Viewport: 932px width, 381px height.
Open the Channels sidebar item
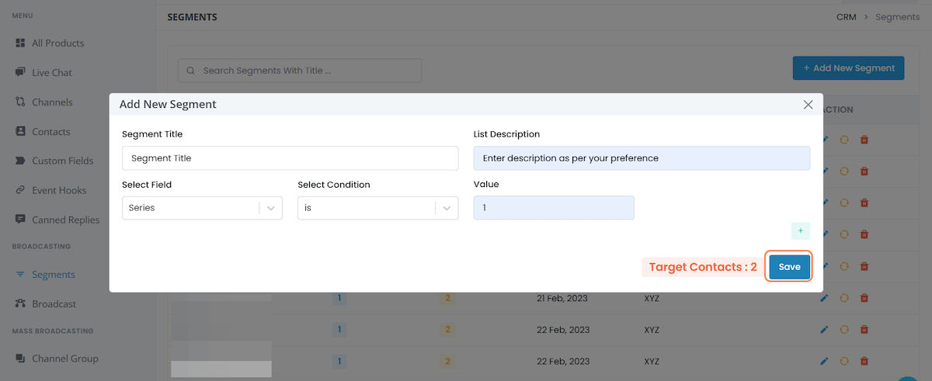[44, 102]
